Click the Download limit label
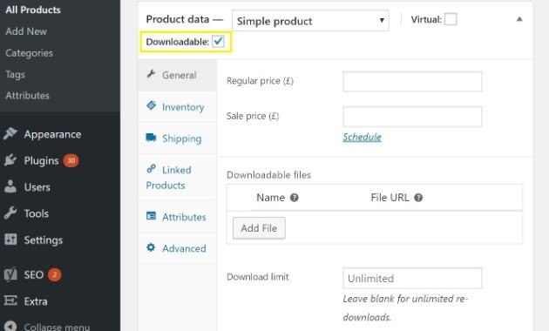 coord(258,277)
